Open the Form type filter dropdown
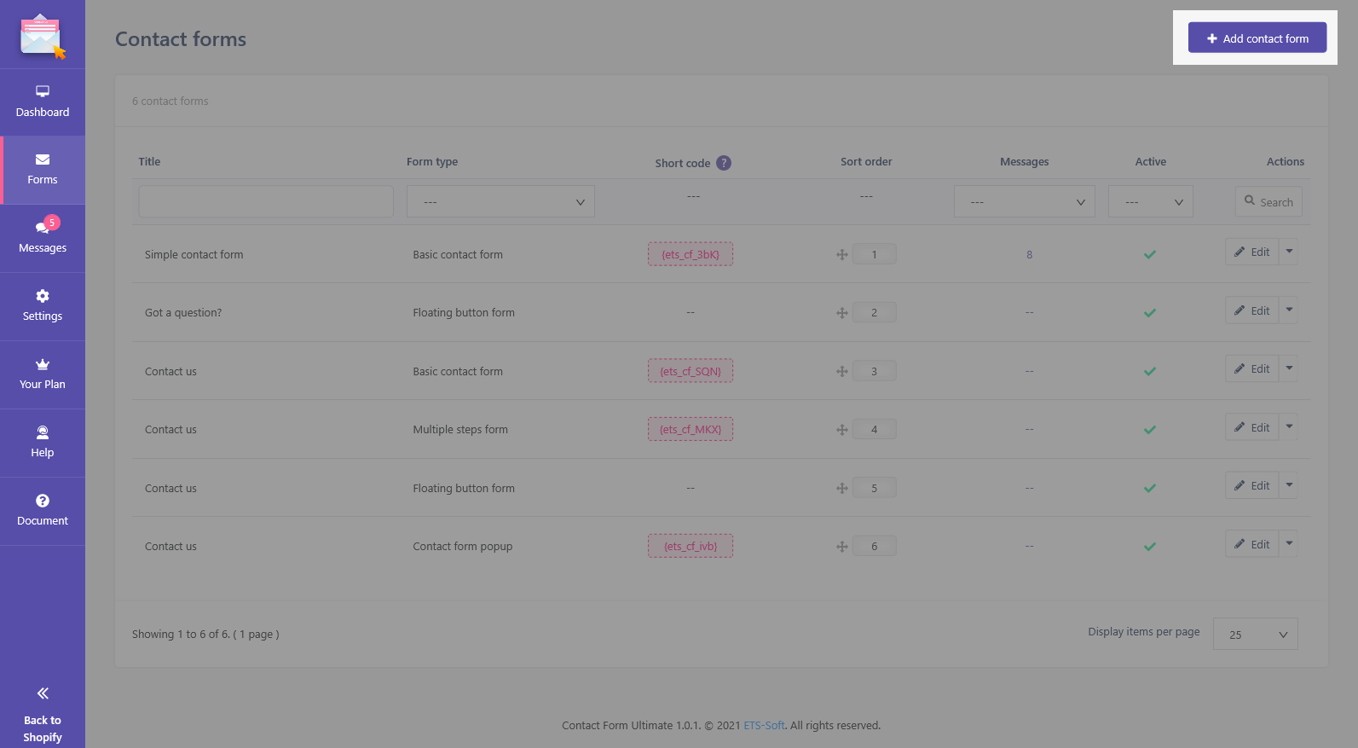The image size is (1358, 748). (x=500, y=201)
